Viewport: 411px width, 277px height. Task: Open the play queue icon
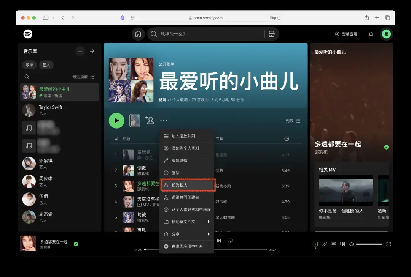click(333, 244)
